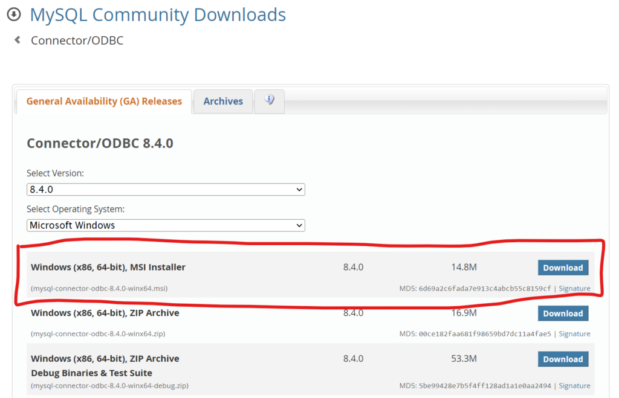This screenshot has width=619, height=398.
Task: Select the MD5 hash 00ce182faa681f98659bd7dc11a4fae5
Action: [485, 334]
